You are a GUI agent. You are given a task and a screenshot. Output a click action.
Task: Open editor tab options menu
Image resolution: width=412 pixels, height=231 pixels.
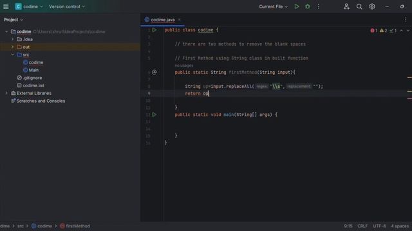tap(406, 20)
